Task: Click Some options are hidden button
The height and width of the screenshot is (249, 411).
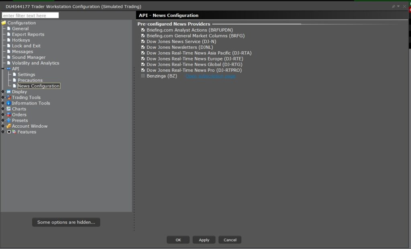Action: (x=66, y=222)
